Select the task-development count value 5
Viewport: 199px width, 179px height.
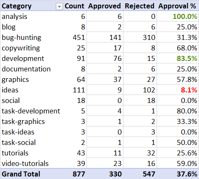tap(83, 111)
